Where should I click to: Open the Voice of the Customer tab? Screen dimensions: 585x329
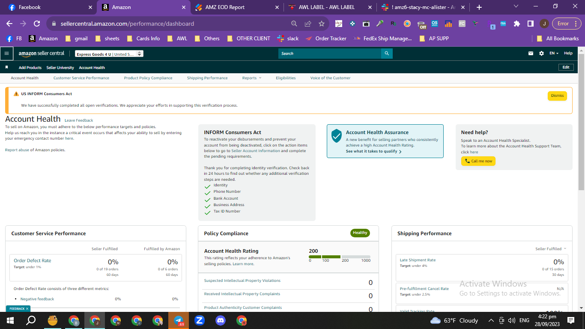click(330, 78)
